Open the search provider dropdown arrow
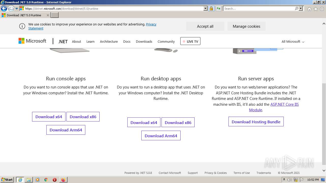Screen dimensions: 326x183 pos(301,8)
